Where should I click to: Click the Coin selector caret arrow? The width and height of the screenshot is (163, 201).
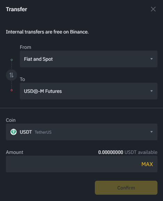(152, 132)
